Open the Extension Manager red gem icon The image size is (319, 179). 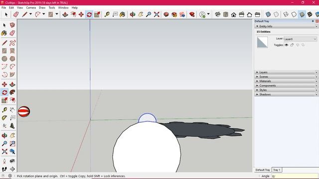[x=192, y=14]
